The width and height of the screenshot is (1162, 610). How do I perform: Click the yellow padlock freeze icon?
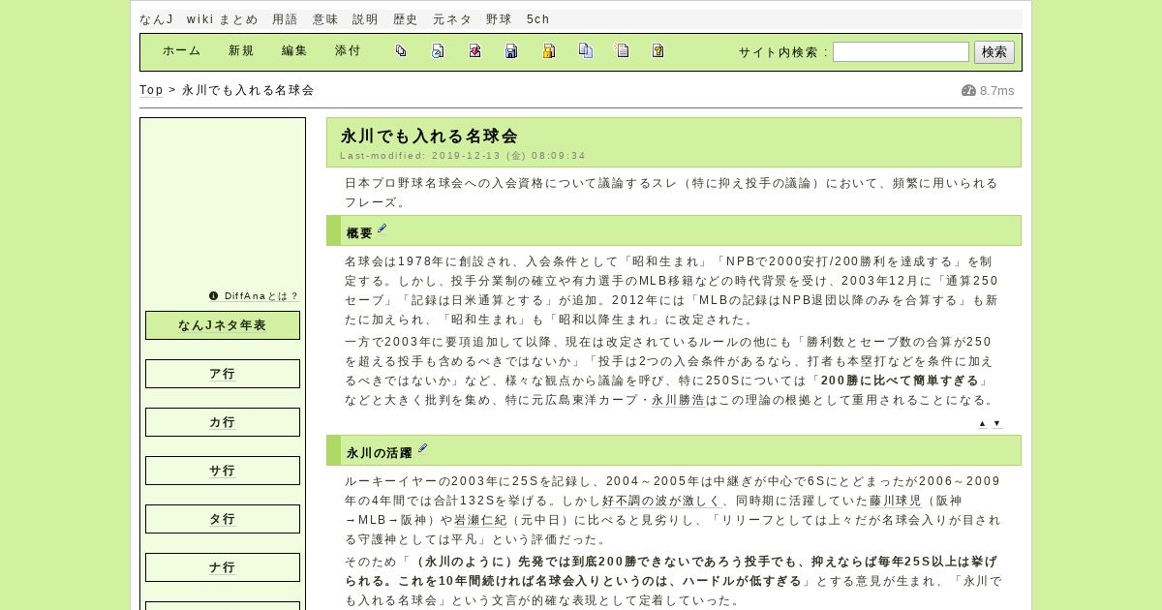pyautogui.click(x=548, y=51)
